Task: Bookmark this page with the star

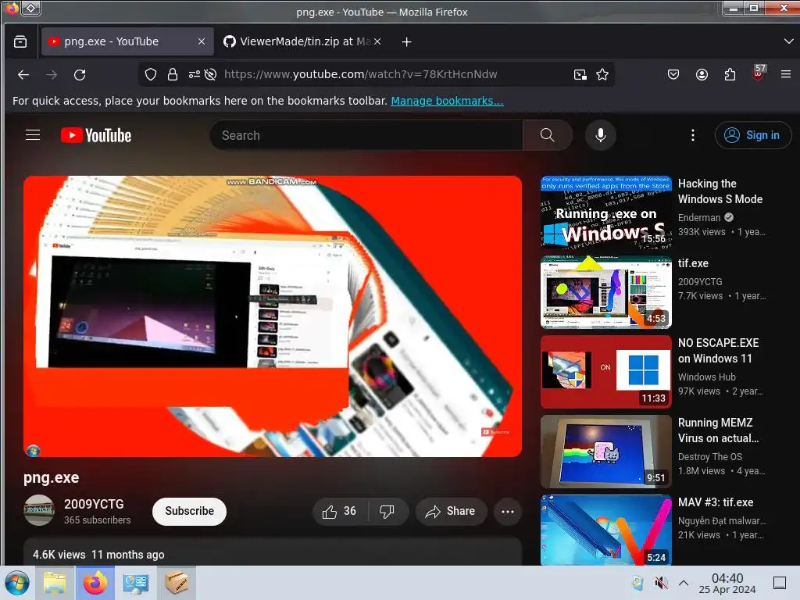Action: [602, 74]
